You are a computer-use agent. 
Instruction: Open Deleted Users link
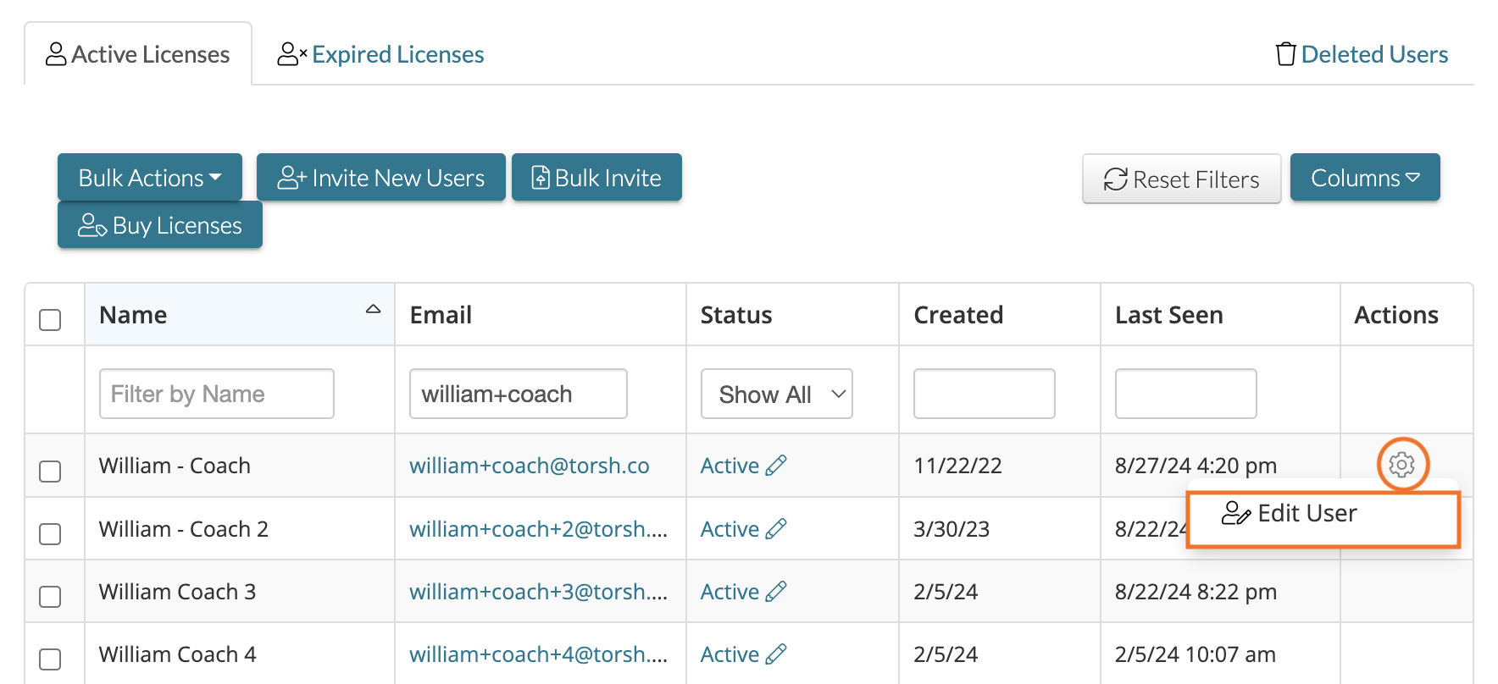pyautogui.click(x=1362, y=54)
